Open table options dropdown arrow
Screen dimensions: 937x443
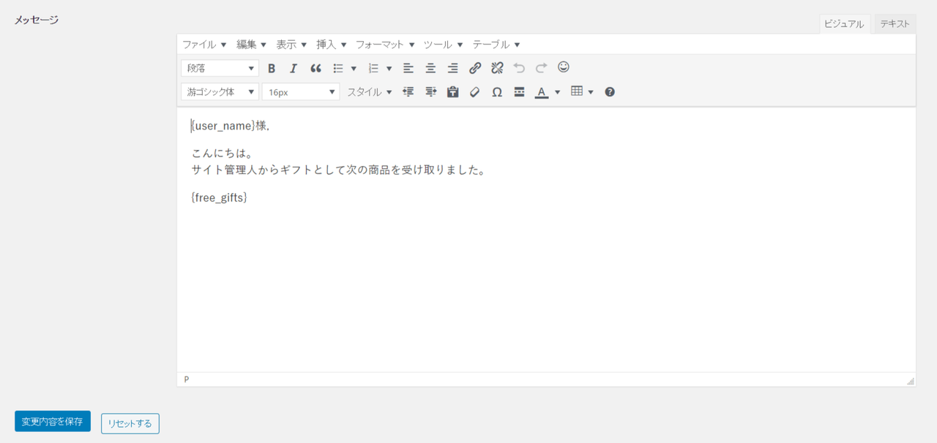(591, 92)
